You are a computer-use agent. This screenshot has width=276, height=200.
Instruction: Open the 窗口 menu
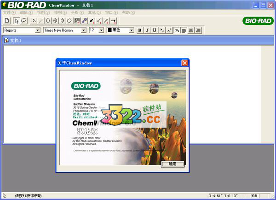111,13
